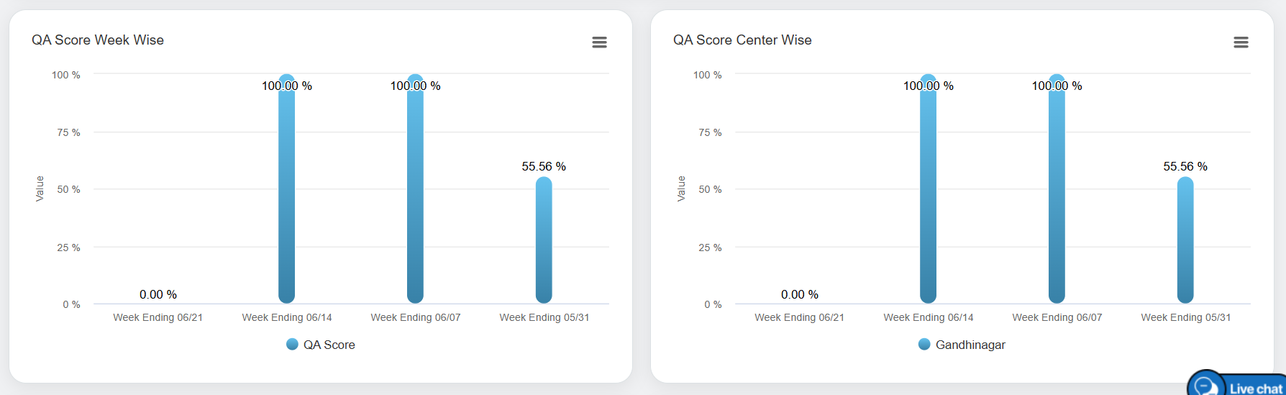This screenshot has width=1286, height=395.
Task: Click Week Ending 06/07 bar in Week Wise chart
Action: click(x=415, y=194)
